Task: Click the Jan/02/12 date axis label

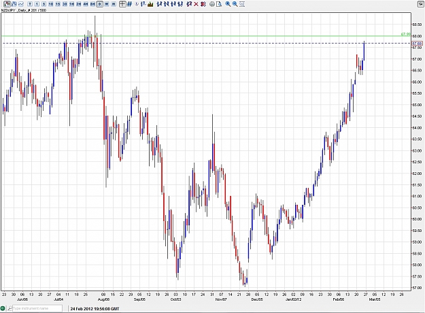Action: (x=294, y=299)
